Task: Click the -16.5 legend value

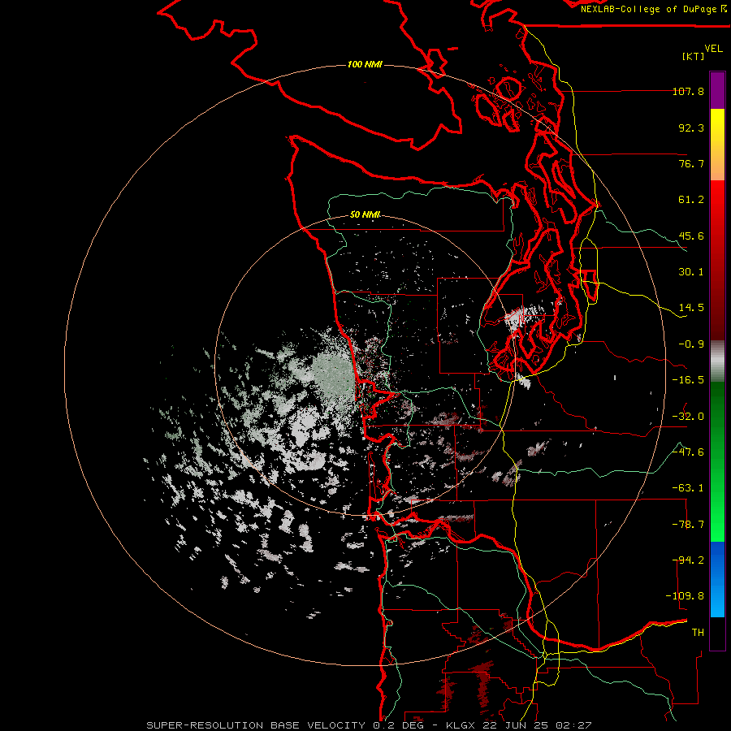Action: tap(688, 380)
